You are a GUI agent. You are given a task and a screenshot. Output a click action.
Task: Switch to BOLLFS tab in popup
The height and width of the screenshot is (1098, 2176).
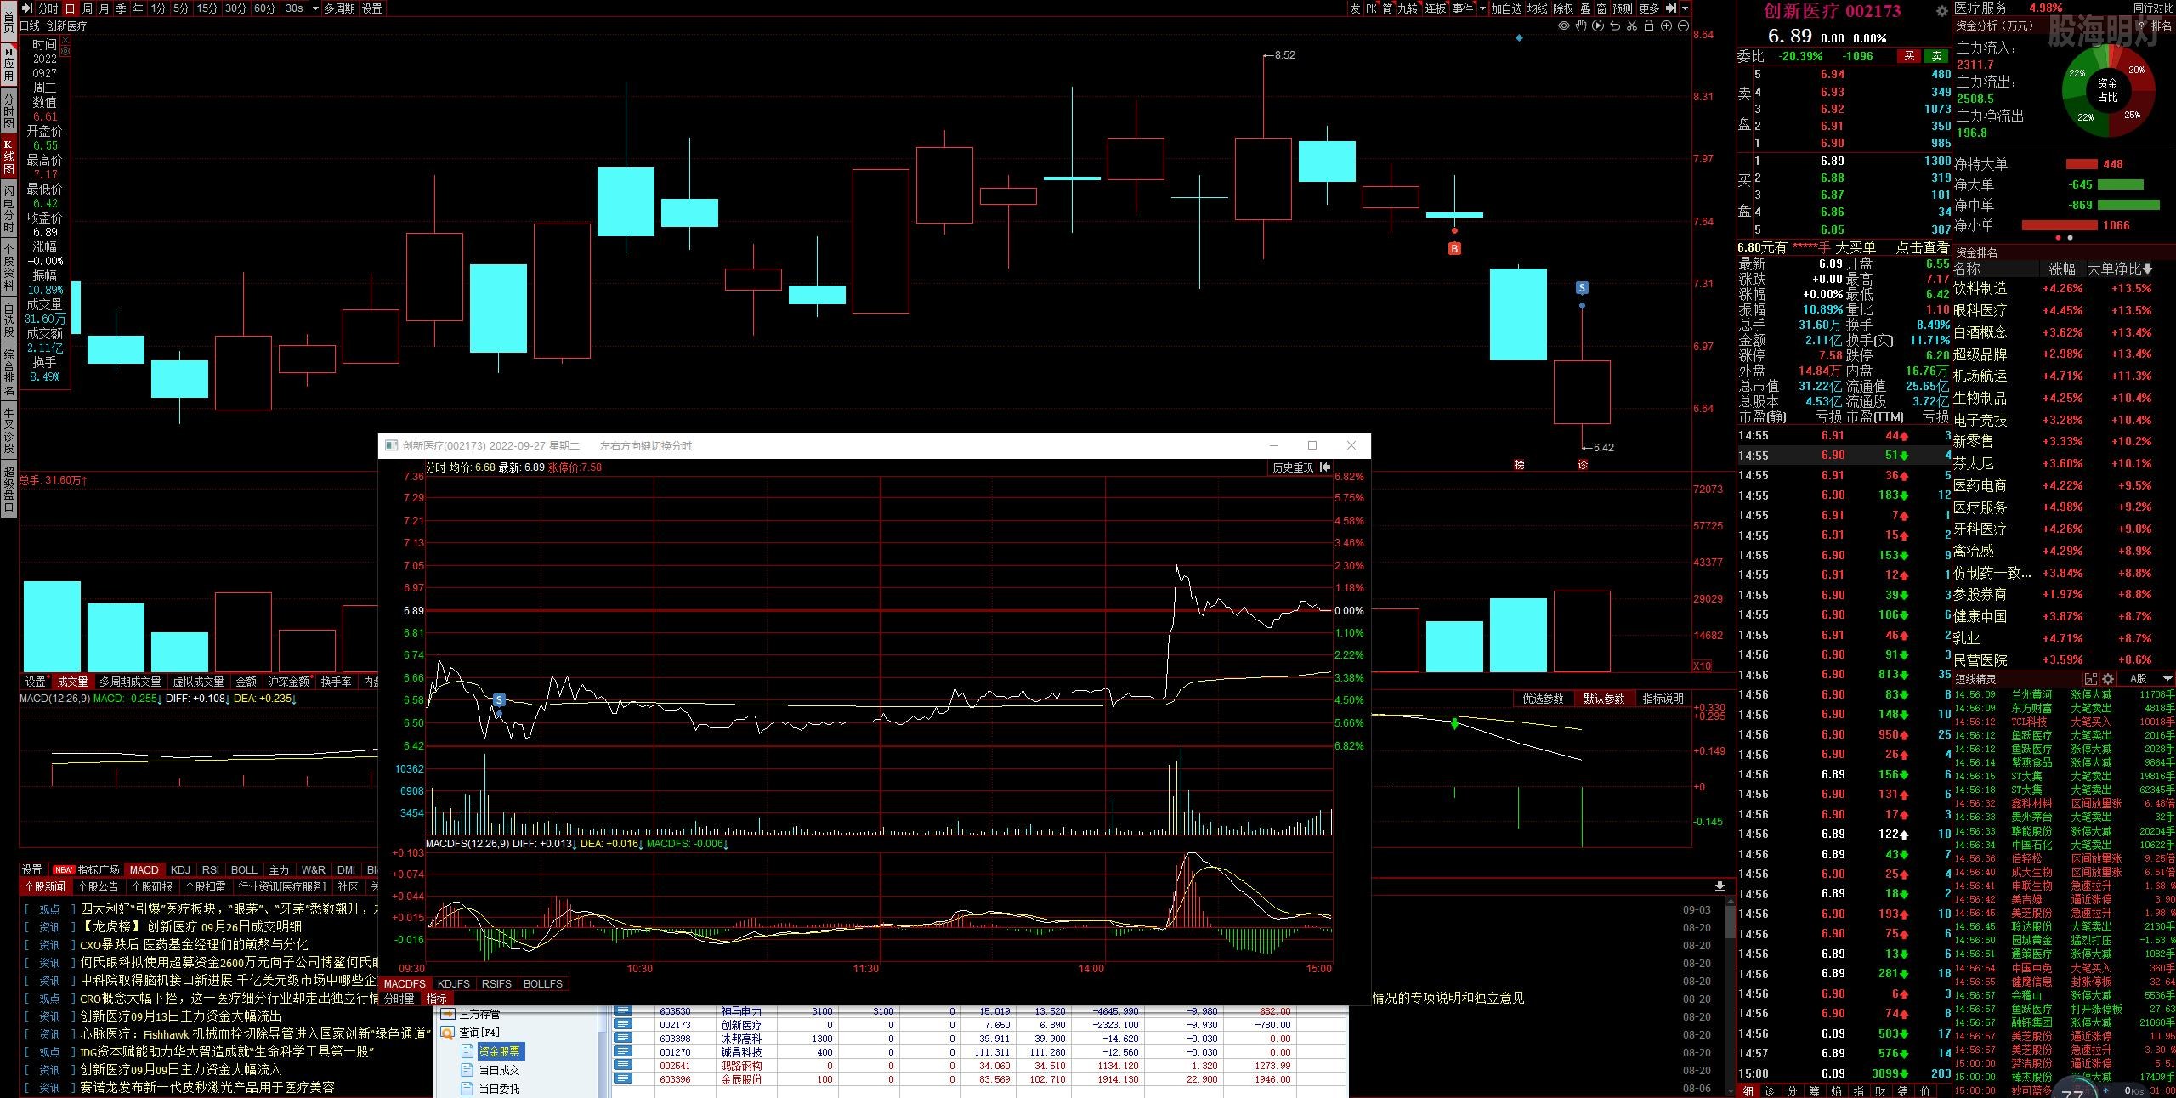[x=543, y=983]
